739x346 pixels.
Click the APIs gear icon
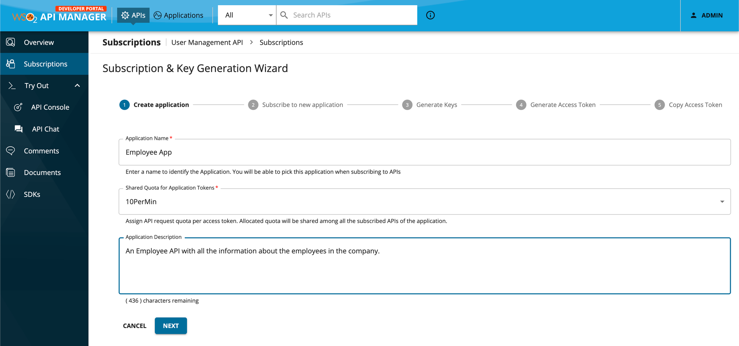125,15
